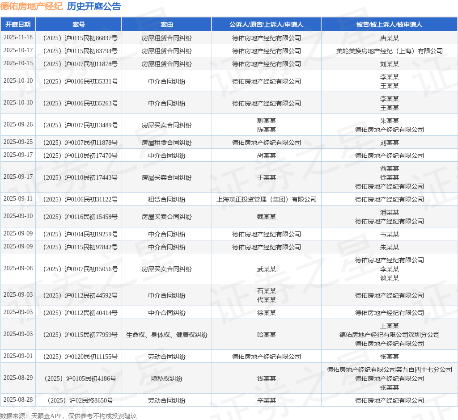Viewport: 458px width, 420px height.
Task: Select cause 隐私权纠纷
Action: coord(166,378)
